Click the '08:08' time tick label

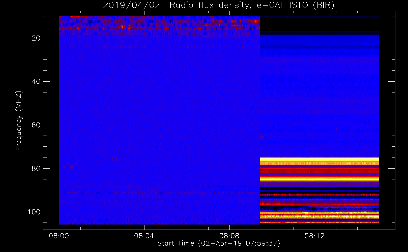point(229,236)
